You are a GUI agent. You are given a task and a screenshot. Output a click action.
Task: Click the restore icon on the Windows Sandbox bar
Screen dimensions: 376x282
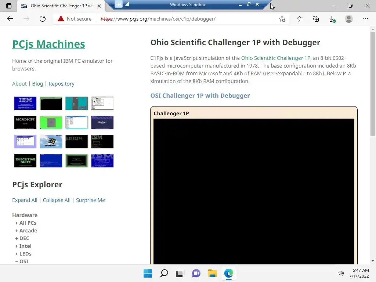[249, 4]
